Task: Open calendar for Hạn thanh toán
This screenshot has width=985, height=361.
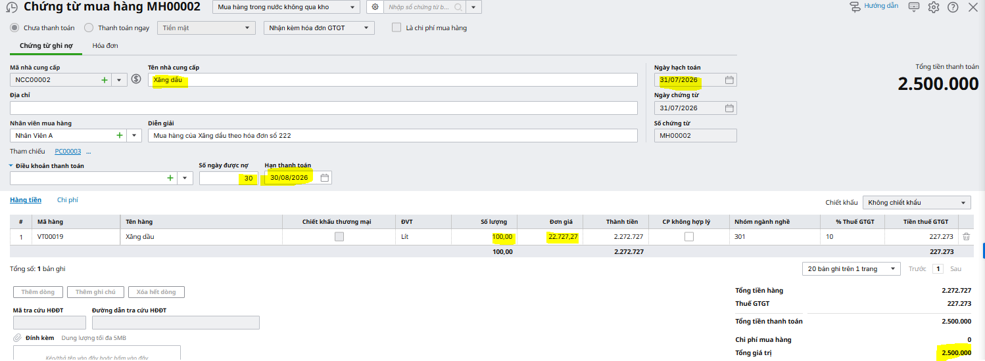Action: (x=324, y=178)
